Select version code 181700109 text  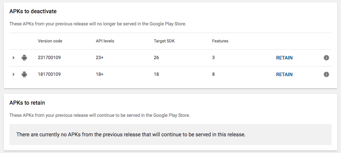[x=49, y=74]
